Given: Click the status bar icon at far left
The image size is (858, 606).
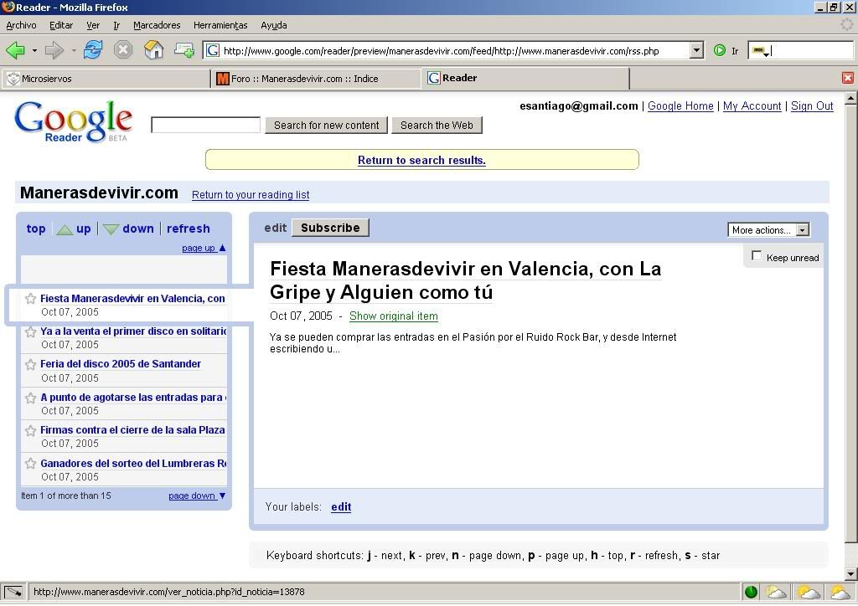Looking at the screenshot, I should (x=13, y=592).
